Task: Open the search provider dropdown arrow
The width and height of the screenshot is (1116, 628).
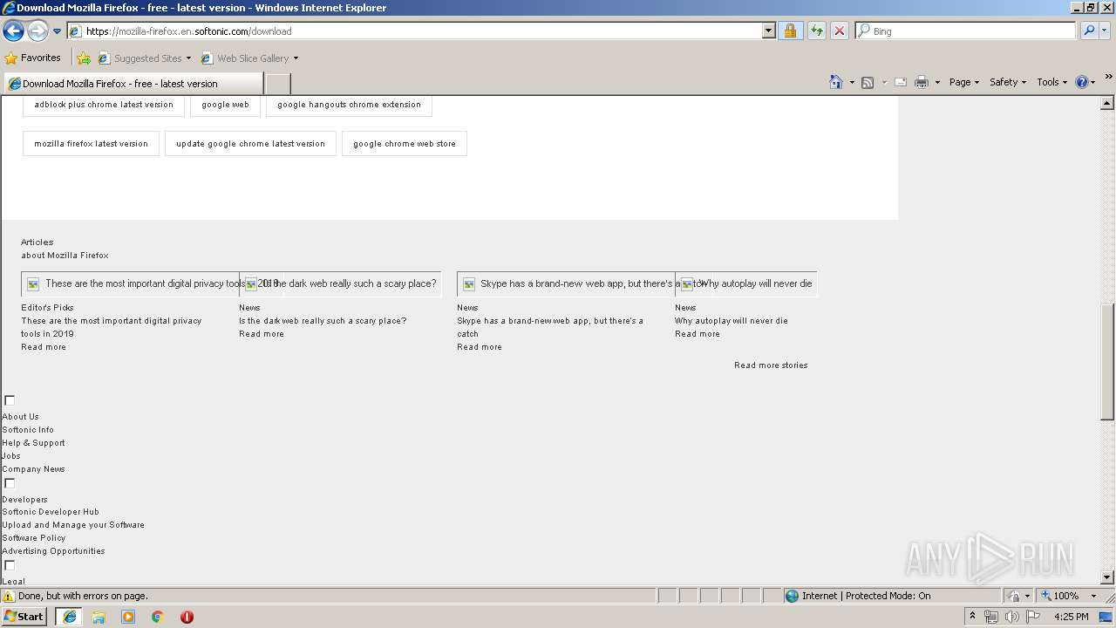Action: point(1104,31)
